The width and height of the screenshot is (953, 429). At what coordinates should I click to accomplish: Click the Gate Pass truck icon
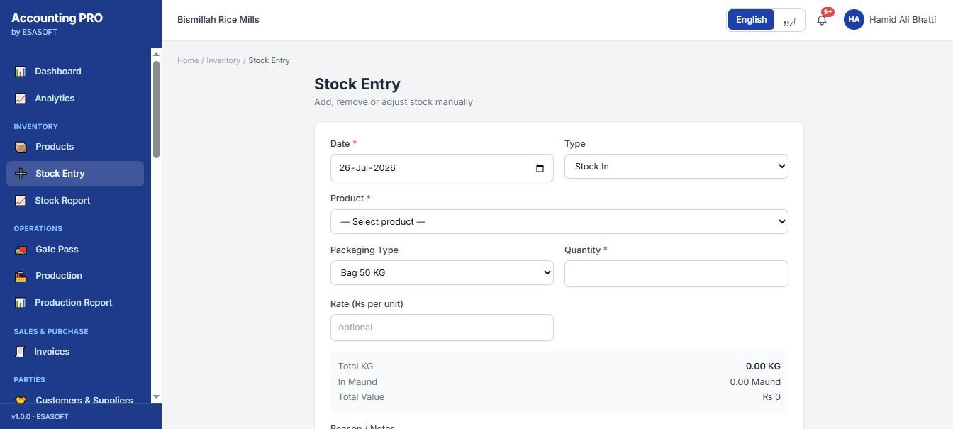click(21, 250)
